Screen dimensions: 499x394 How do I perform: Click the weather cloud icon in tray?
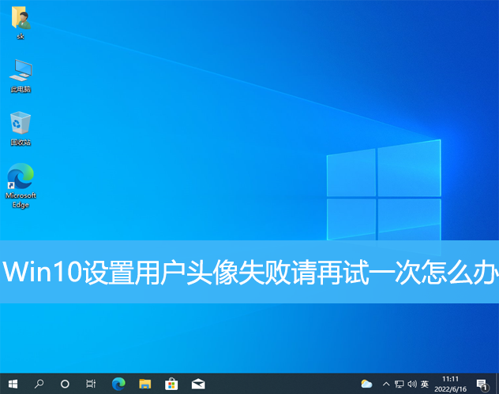[366, 384]
